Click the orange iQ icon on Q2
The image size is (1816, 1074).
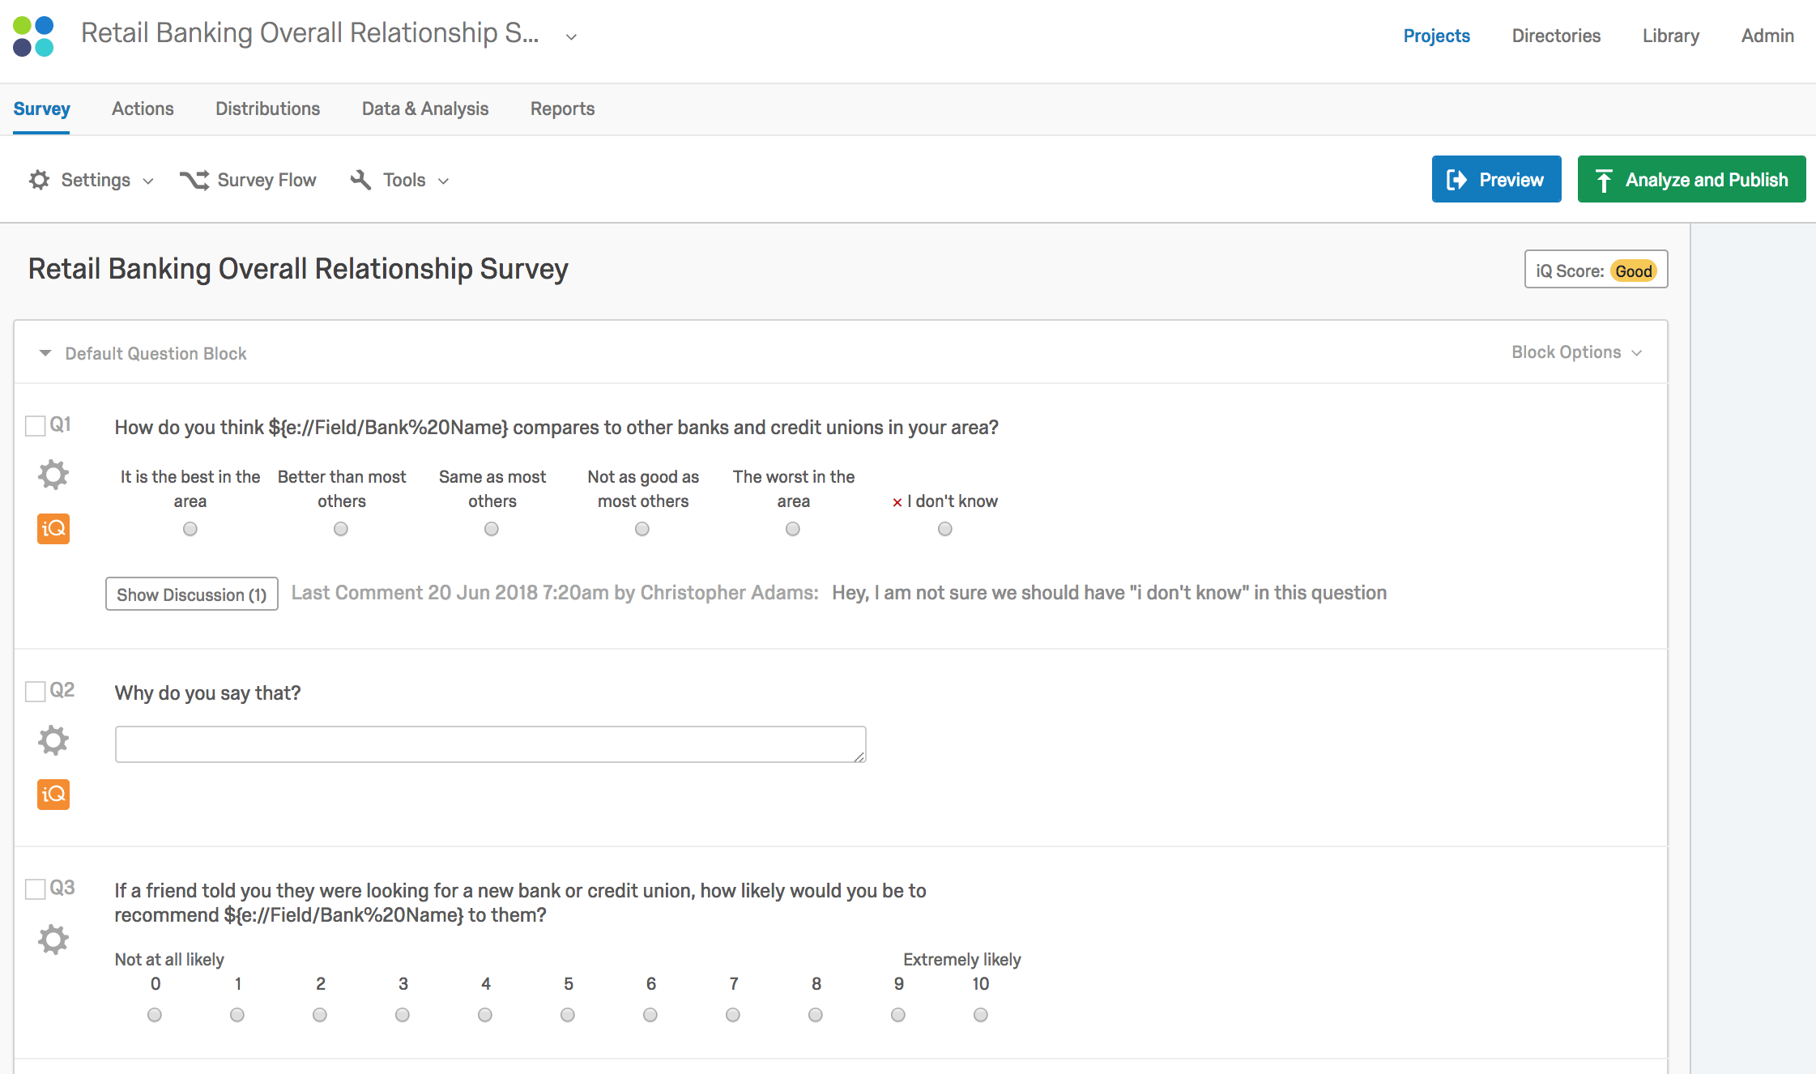[x=53, y=795]
